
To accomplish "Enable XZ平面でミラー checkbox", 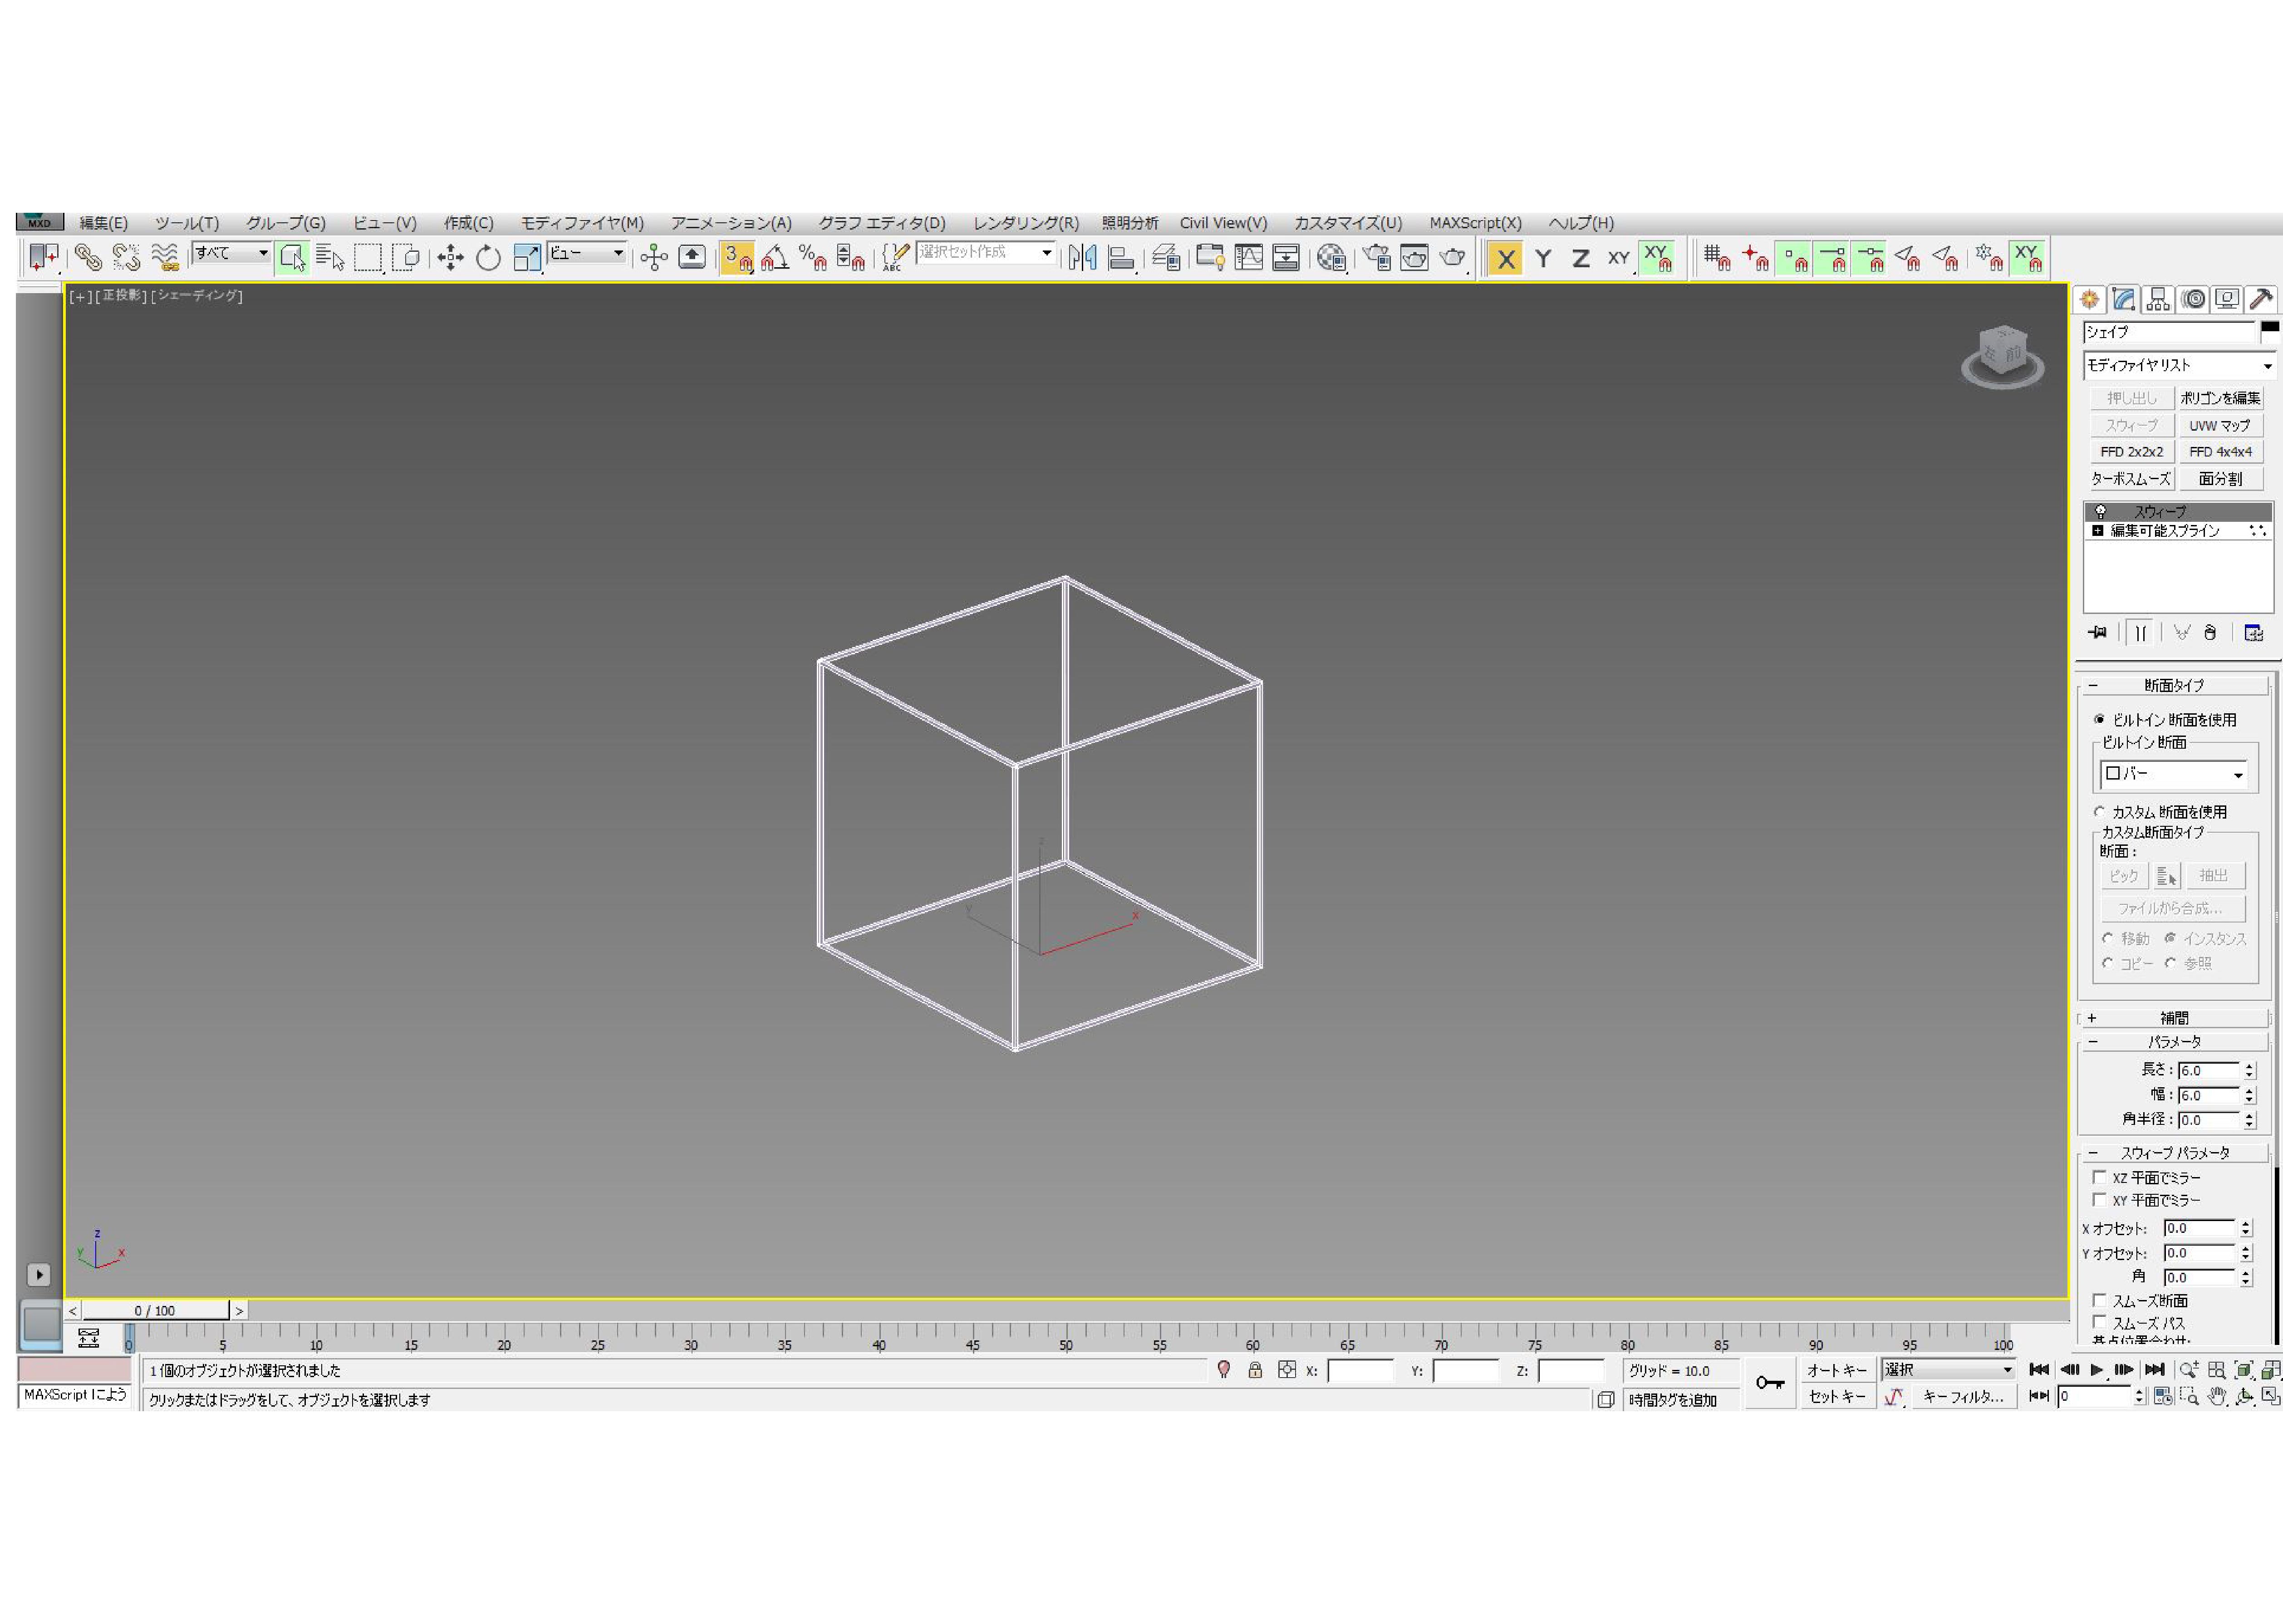I will [x=2099, y=1177].
